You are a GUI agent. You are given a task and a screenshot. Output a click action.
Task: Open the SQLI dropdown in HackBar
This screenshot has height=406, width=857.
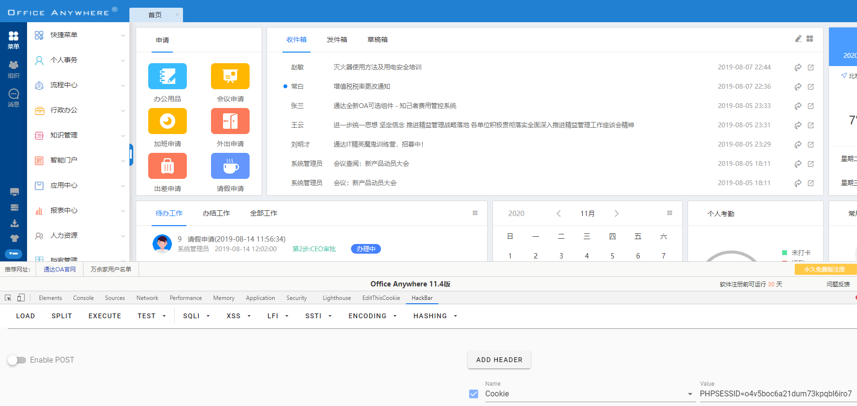coord(196,316)
